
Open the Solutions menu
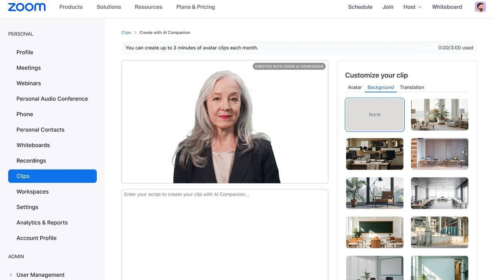click(109, 7)
